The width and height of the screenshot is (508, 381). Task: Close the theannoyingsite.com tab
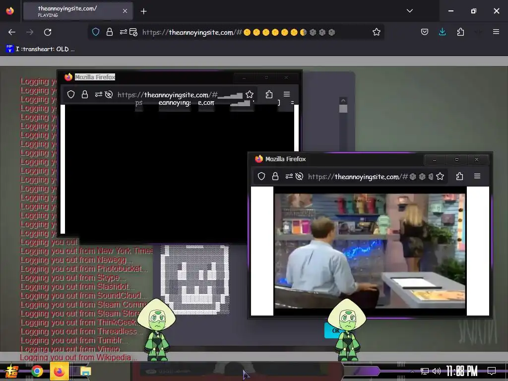point(125,11)
